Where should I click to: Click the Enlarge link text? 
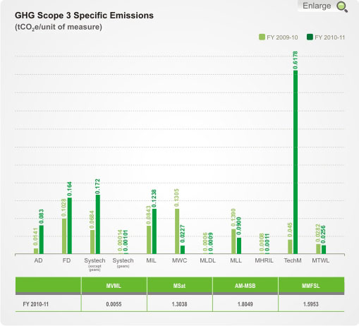[x=317, y=6]
